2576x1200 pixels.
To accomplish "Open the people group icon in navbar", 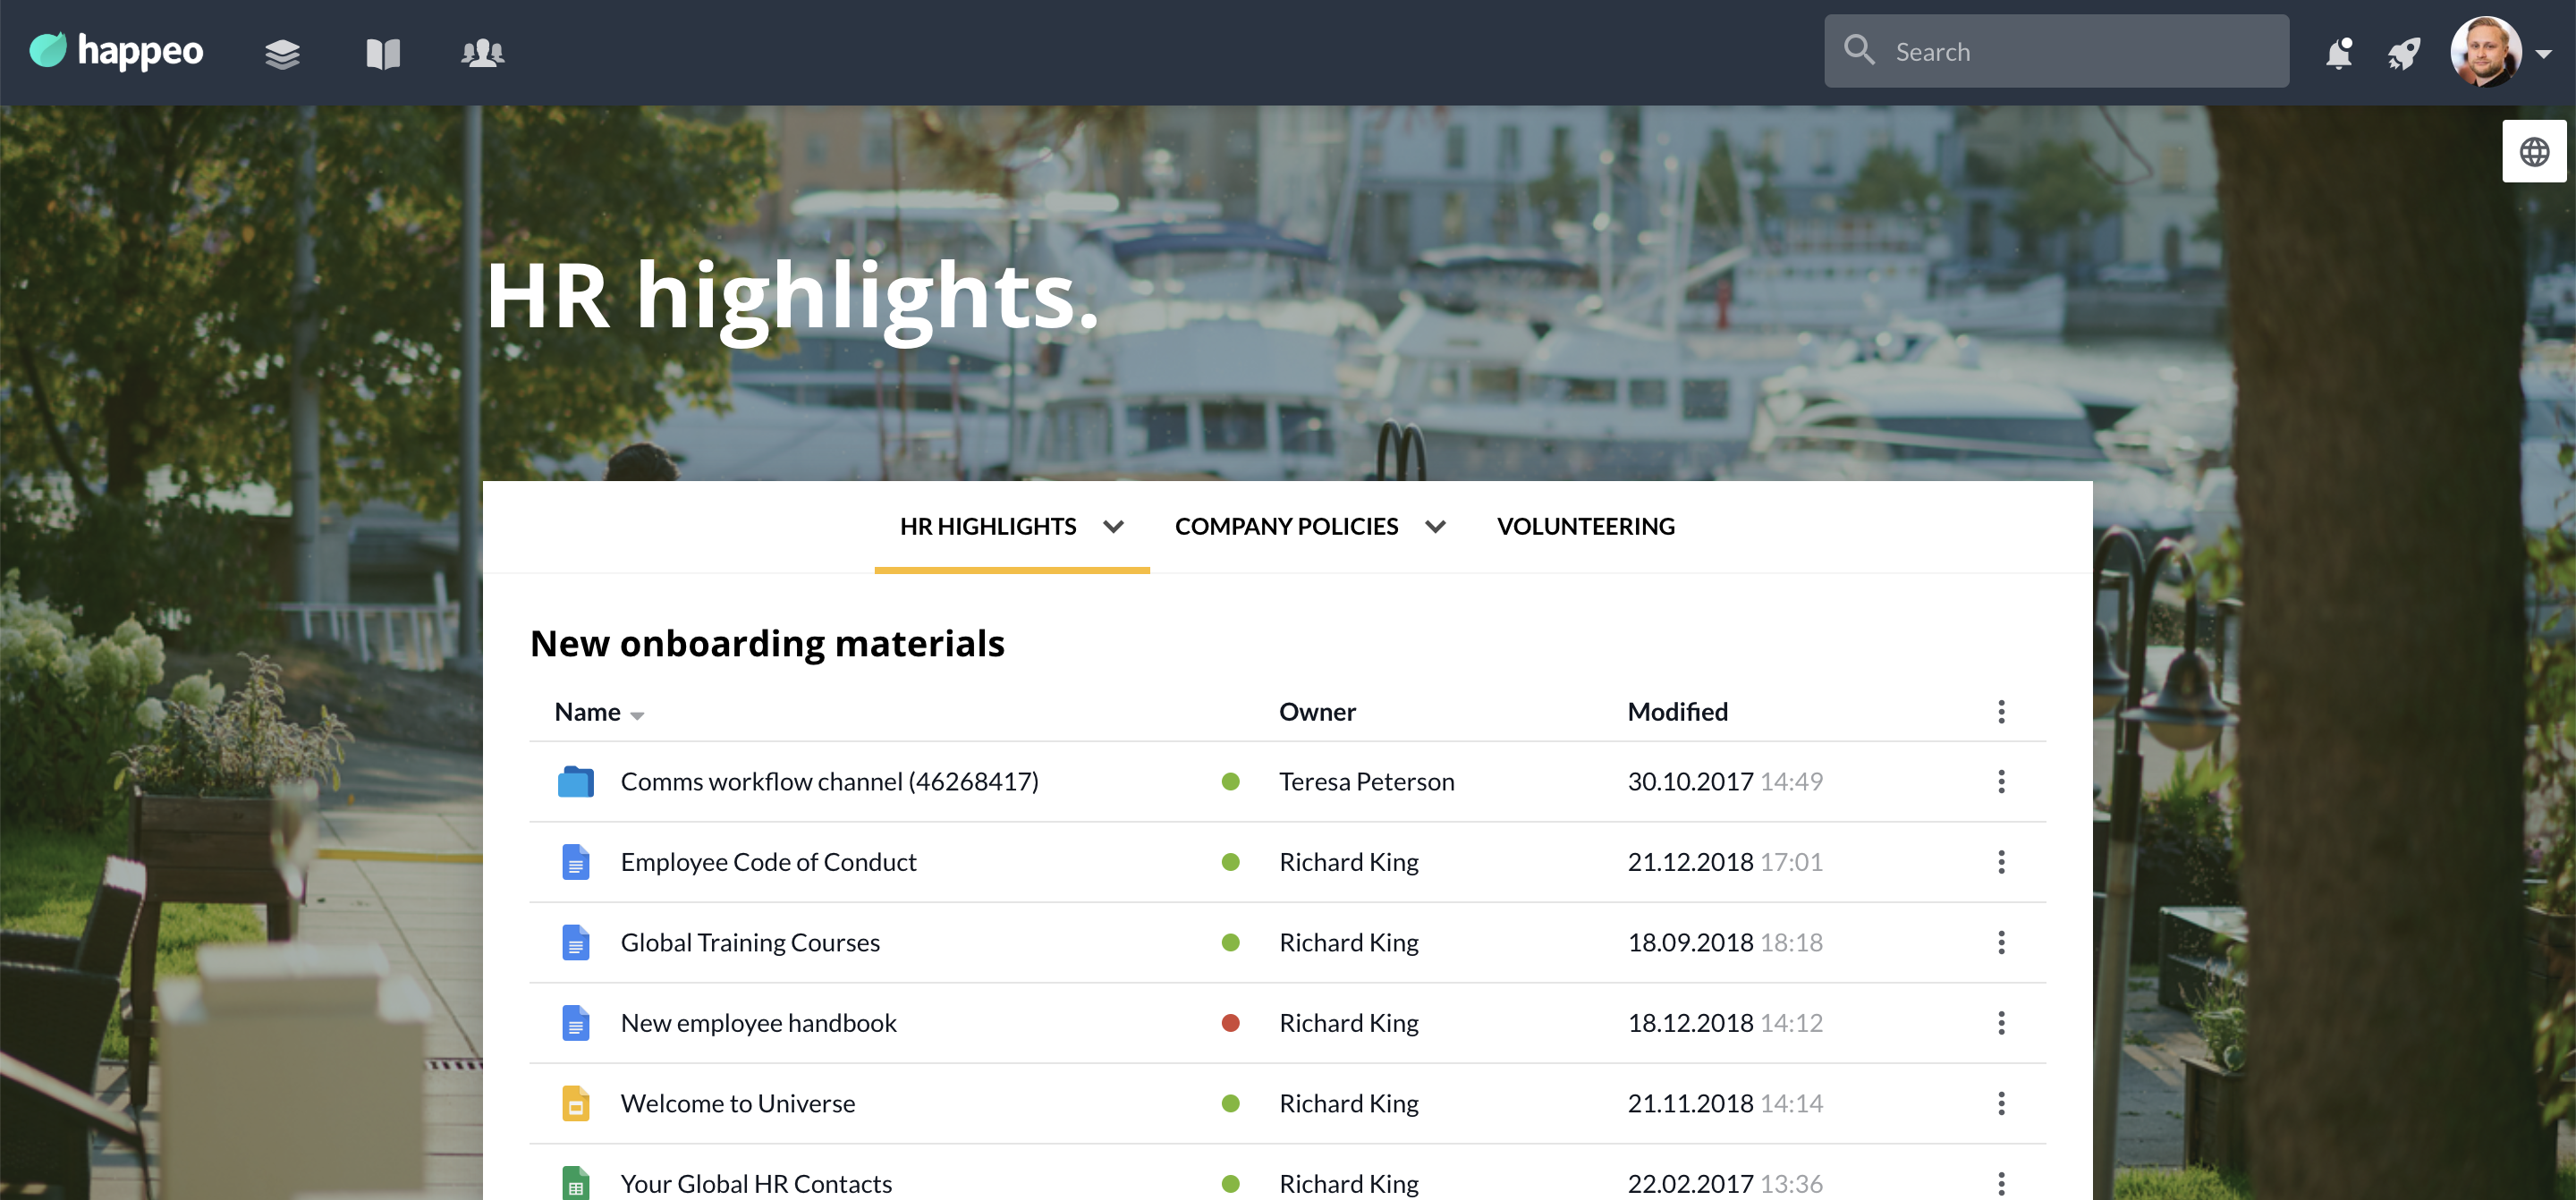I will click(x=482, y=52).
